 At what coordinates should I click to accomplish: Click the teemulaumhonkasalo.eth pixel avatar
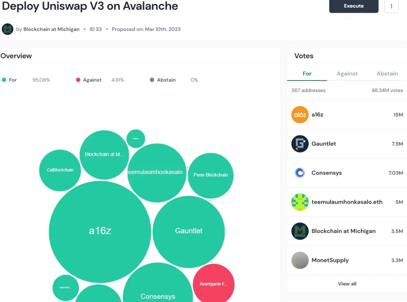(300, 202)
